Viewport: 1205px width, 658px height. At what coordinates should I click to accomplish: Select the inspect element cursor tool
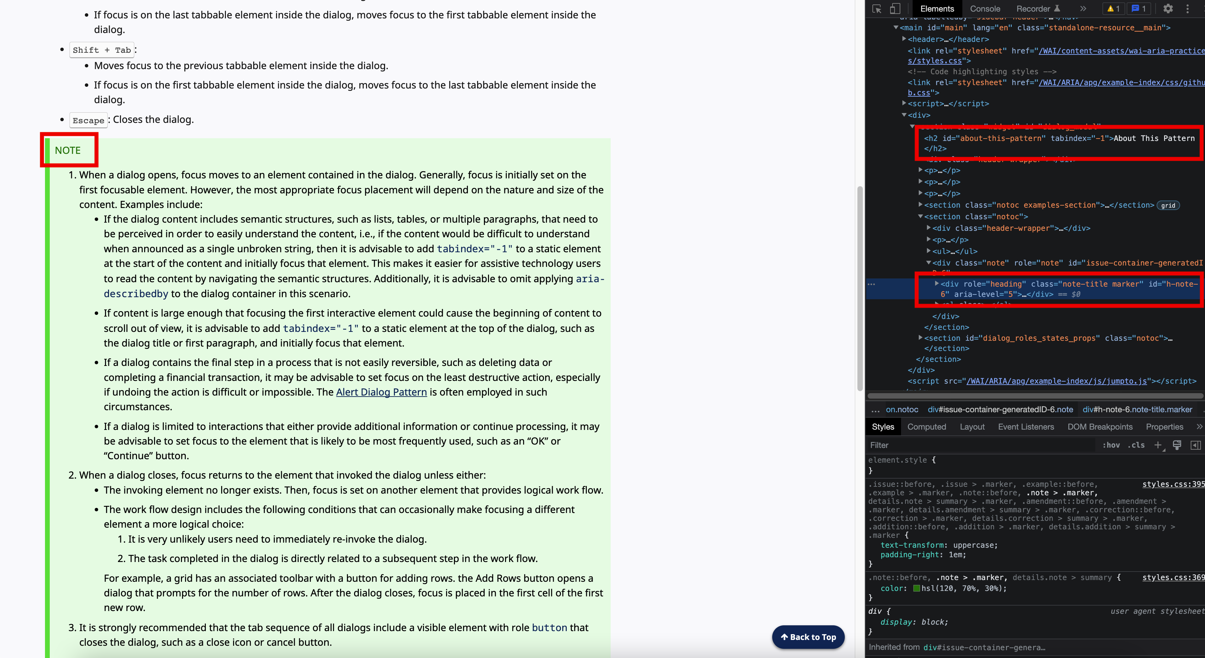(876, 9)
